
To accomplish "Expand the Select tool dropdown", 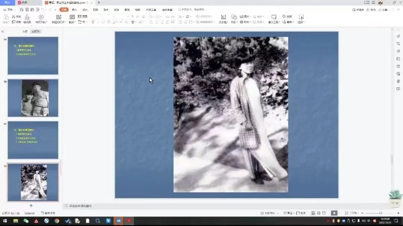I will 301,22.
